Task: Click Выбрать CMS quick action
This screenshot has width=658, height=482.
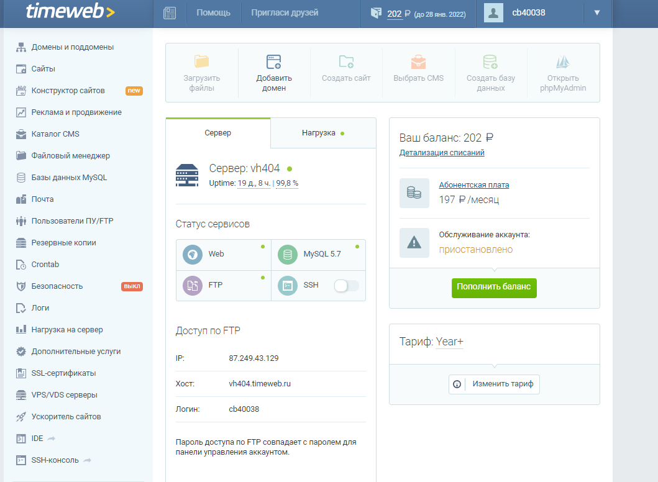Action: pos(418,73)
